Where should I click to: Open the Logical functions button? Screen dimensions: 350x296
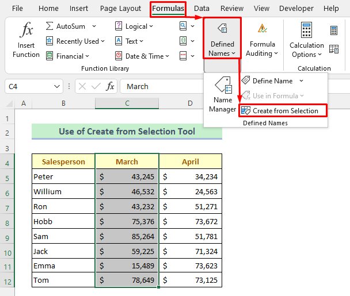tap(134, 26)
